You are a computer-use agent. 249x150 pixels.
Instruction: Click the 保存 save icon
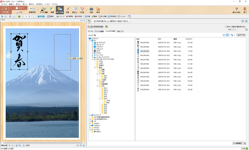pyautogui.click(x=98, y=10)
